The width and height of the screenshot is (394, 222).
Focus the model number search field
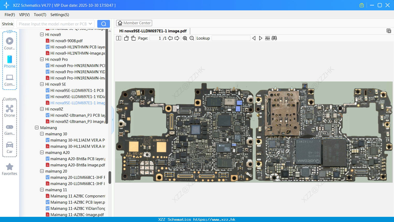[53, 24]
